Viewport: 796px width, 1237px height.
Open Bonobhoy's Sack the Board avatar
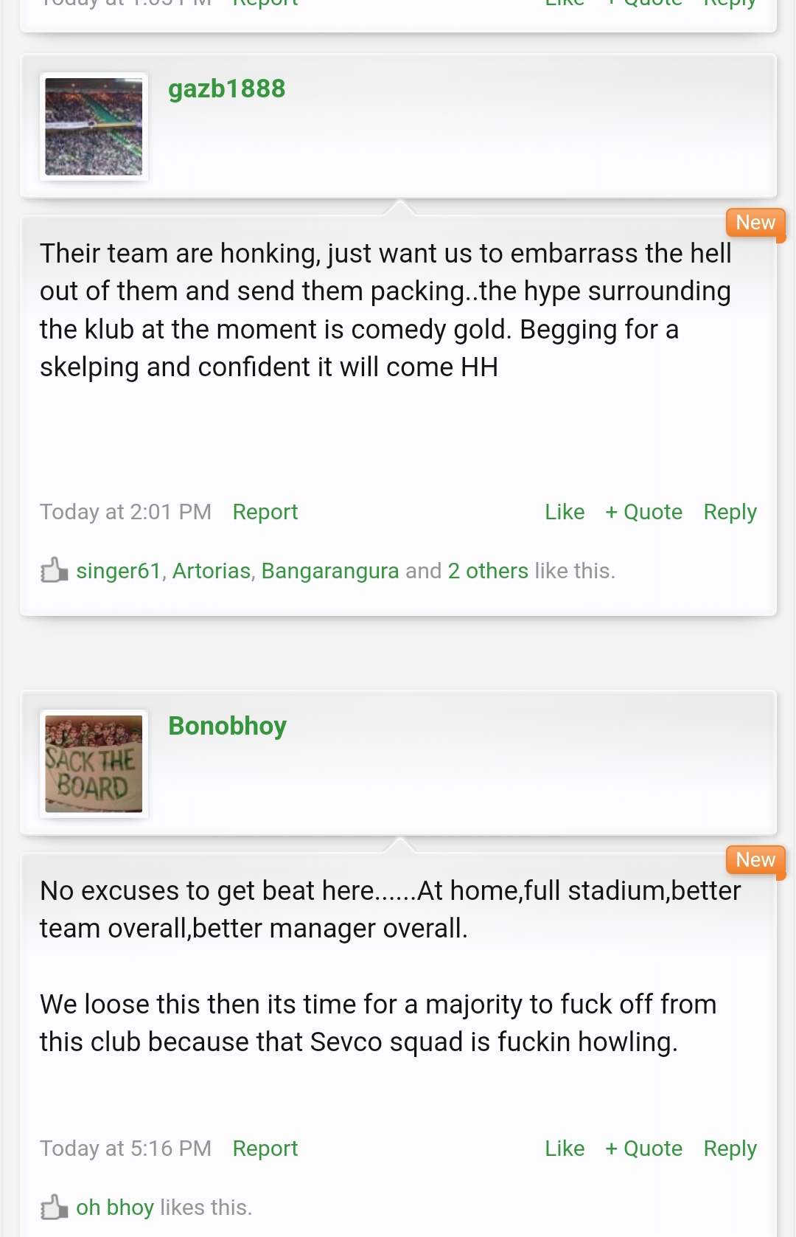(94, 763)
